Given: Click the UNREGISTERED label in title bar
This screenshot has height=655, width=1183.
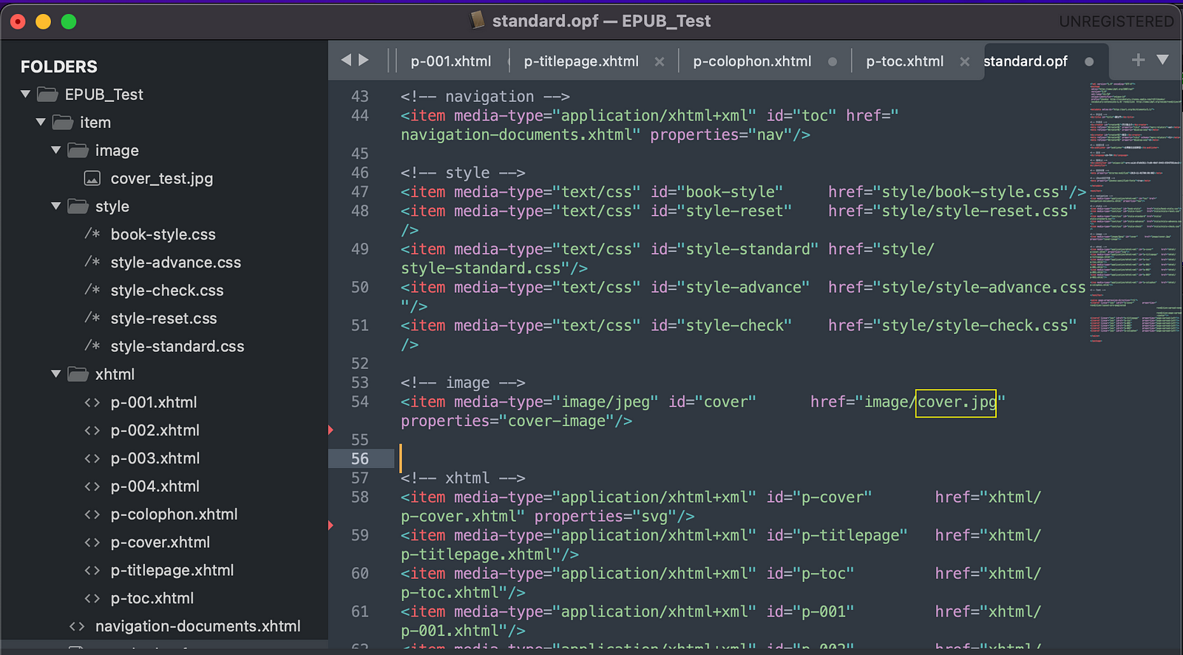Looking at the screenshot, I should [x=1116, y=21].
